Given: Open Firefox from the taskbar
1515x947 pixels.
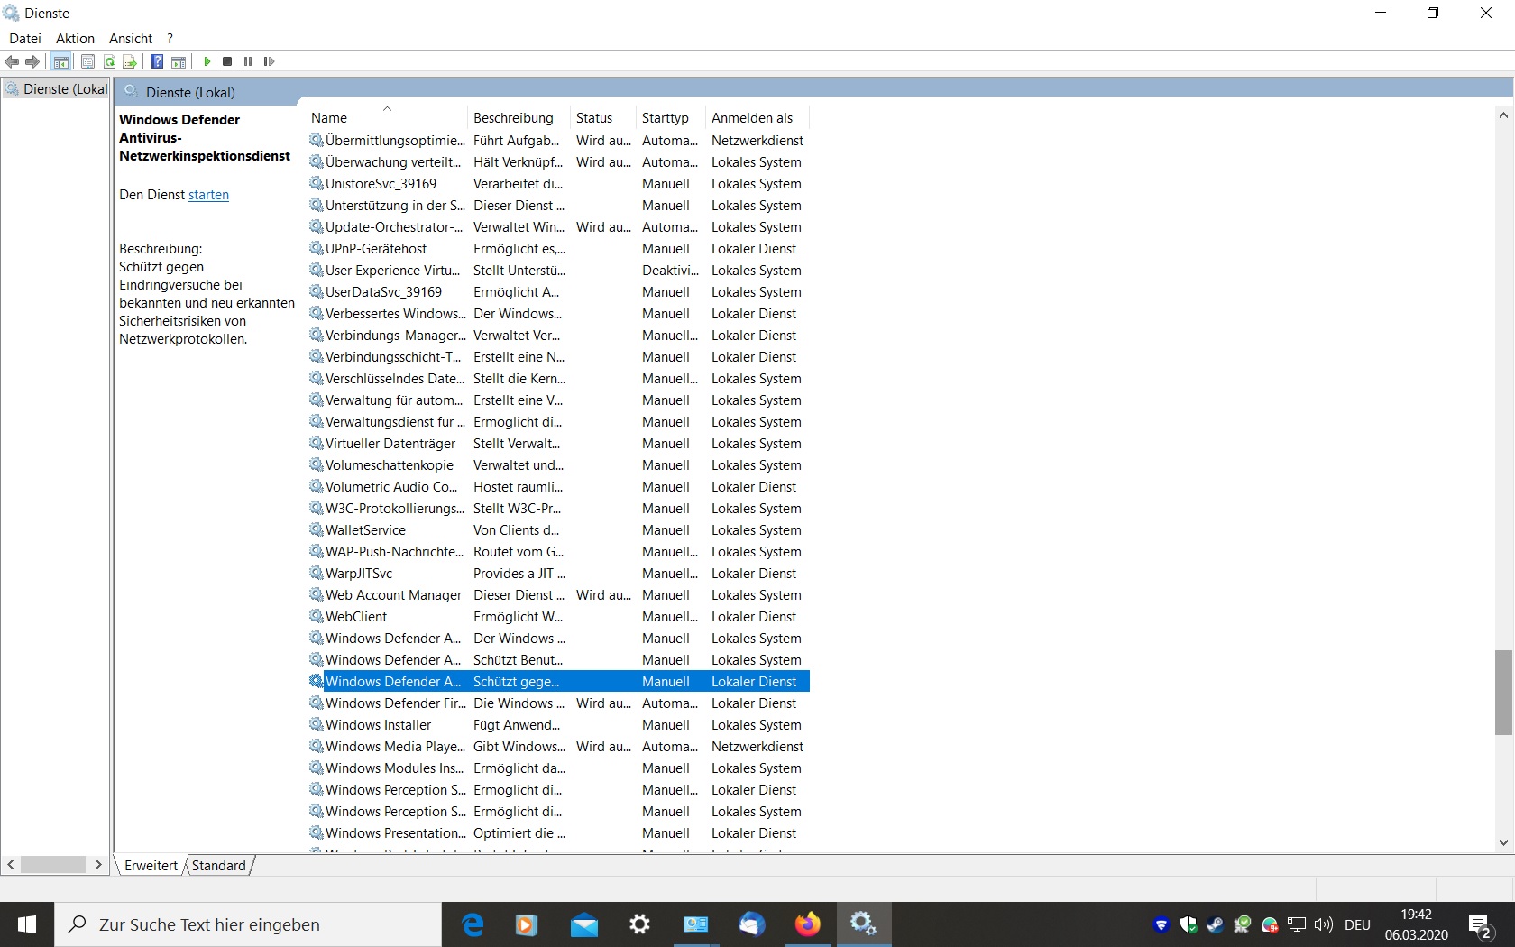Looking at the screenshot, I should pos(808,924).
